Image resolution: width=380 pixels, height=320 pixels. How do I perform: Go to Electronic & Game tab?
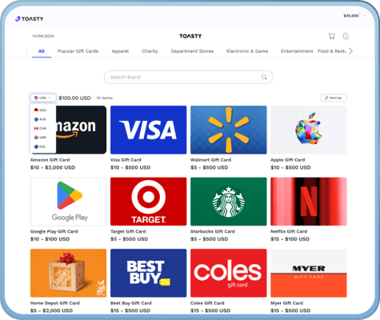tap(247, 51)
